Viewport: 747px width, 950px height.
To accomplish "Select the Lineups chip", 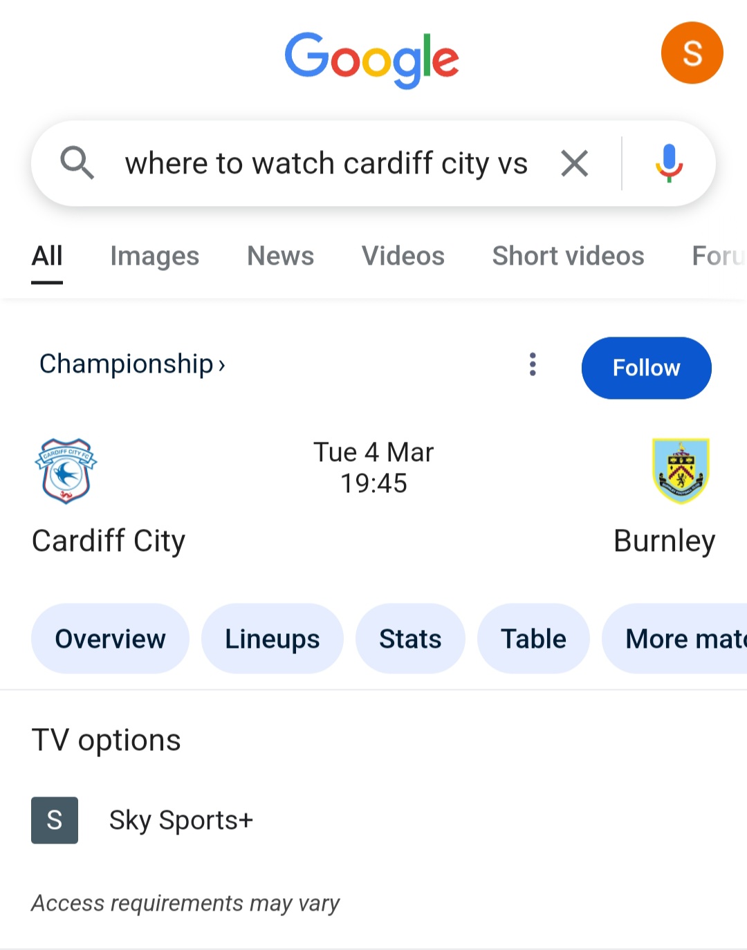I will [272, 639].
